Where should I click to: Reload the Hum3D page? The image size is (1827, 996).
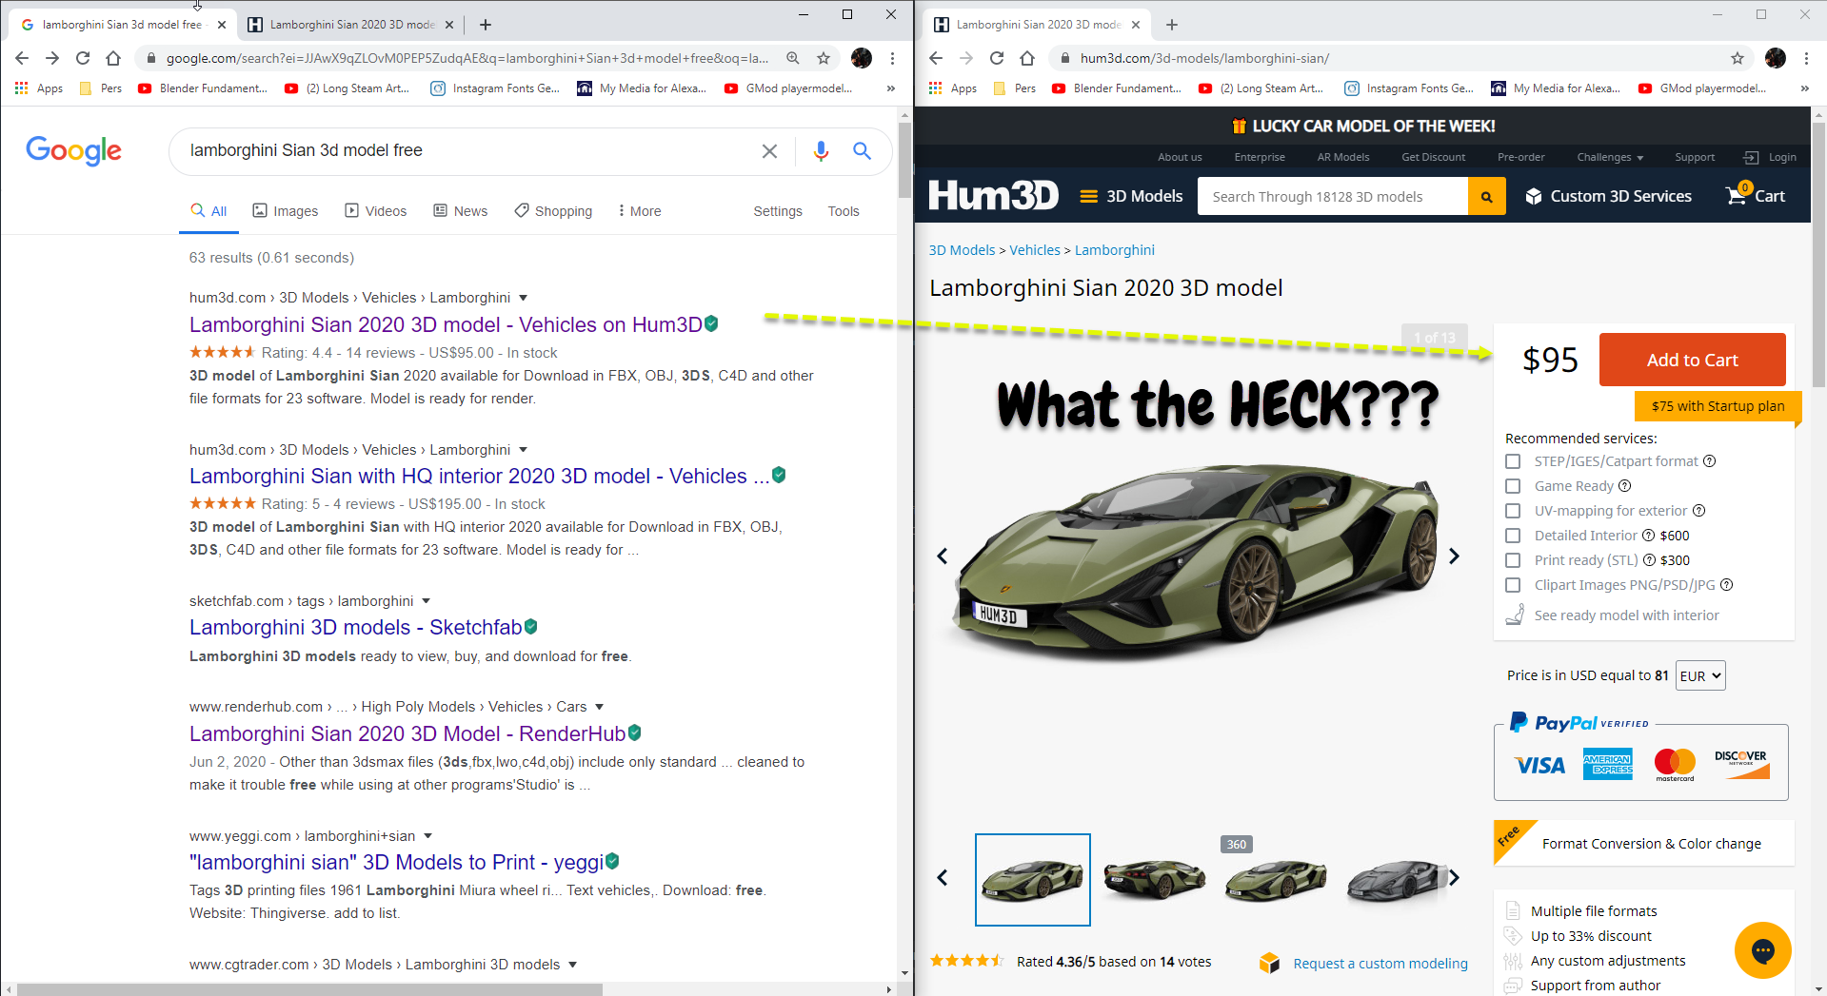997,58
